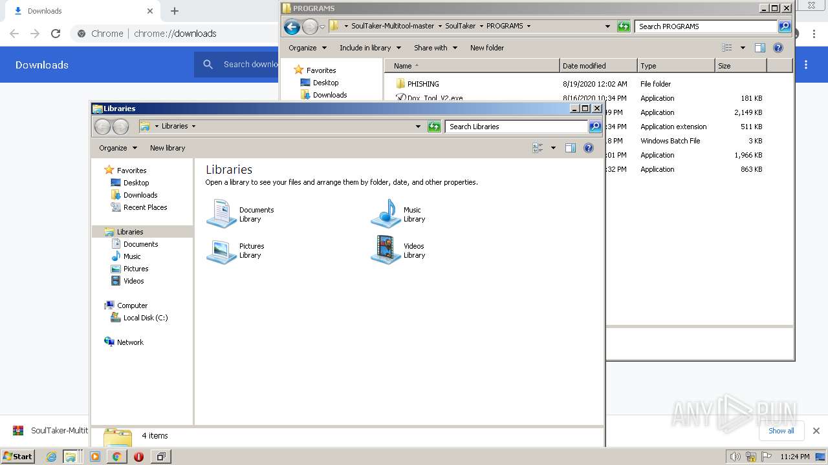Select Pictures in the navigation tree

[136, 269]
